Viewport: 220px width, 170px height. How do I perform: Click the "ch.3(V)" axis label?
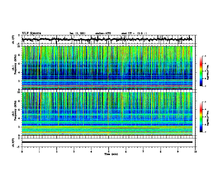pyautogui.click(x=13, y=142)
